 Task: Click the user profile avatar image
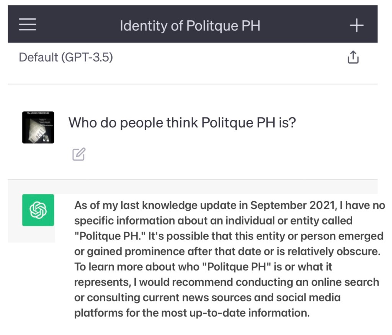coord(38,127)
